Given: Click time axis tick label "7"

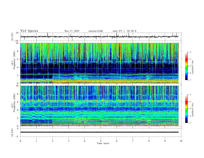Looking at the screenshot, I should (x=133, y=141).
